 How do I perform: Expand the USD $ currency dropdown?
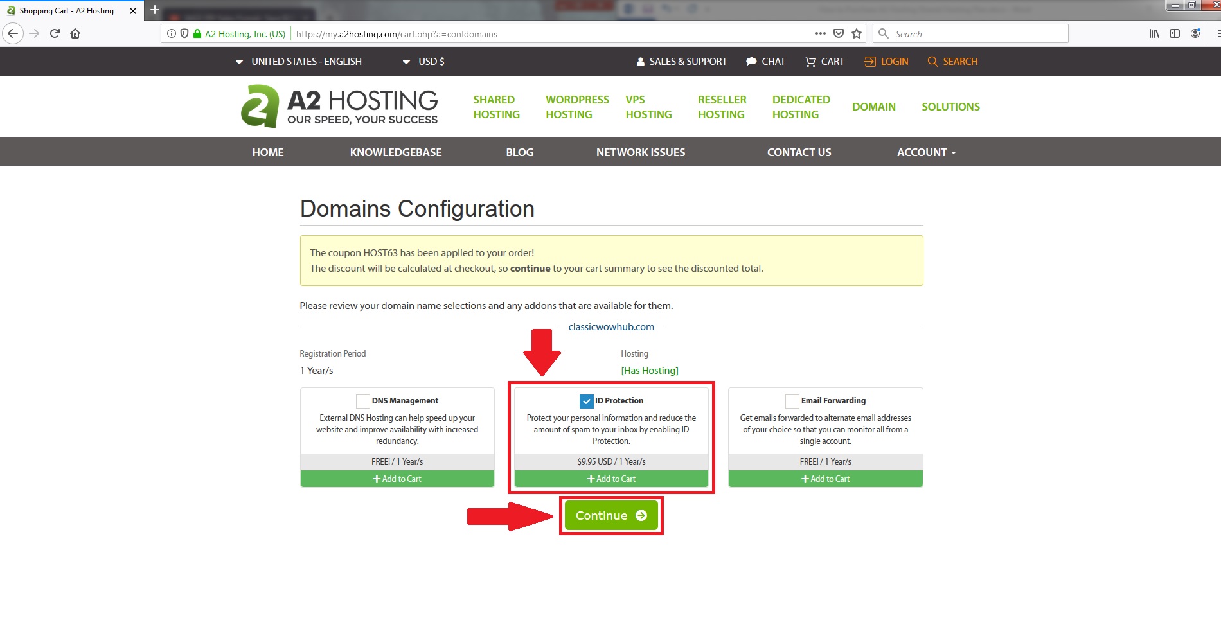pyautogui.click(x=423, y=62)
